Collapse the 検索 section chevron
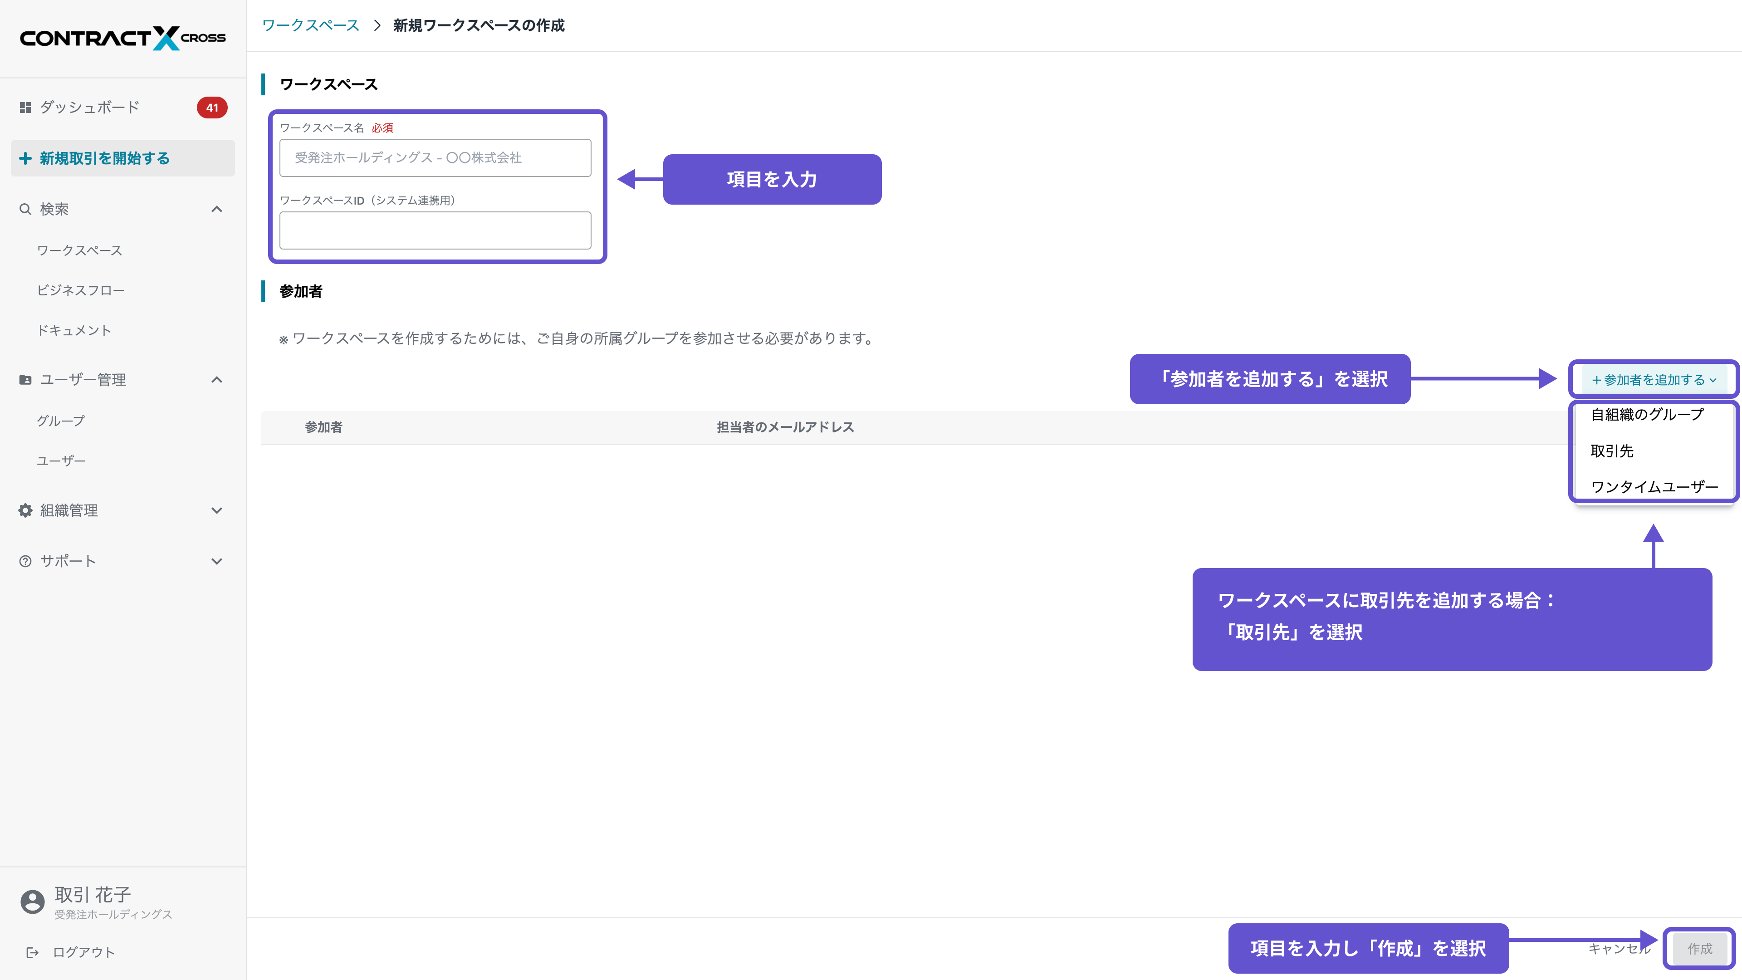The height and width of the screenshot is (980, 1742). (x=217, y=209)
